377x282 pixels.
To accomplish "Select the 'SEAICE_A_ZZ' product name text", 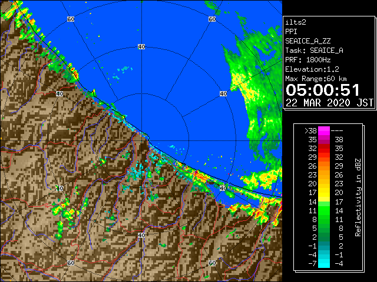I will (x=307, y=41).
